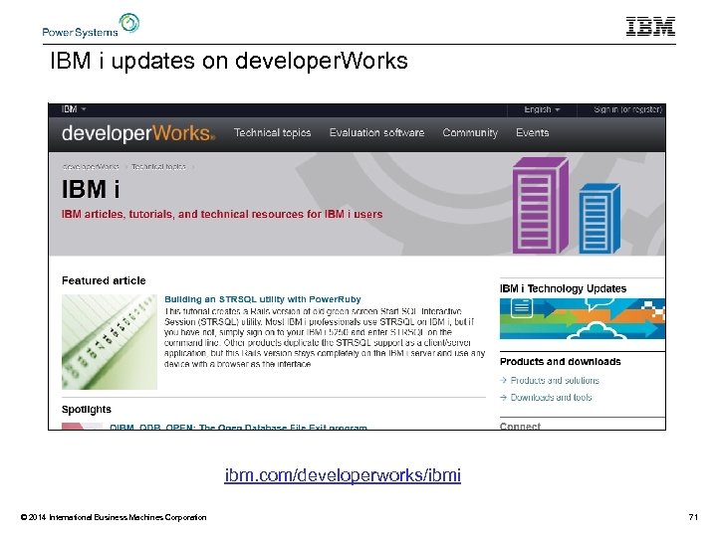Viewport: 717px width, 537px height.
Task: Click slide title IBM i updates on developerWorks
Action: click(229, 61)
